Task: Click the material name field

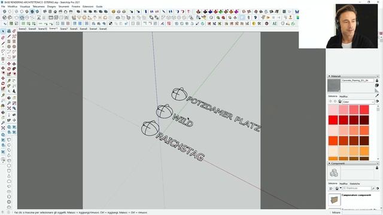Action: [358, 81]
